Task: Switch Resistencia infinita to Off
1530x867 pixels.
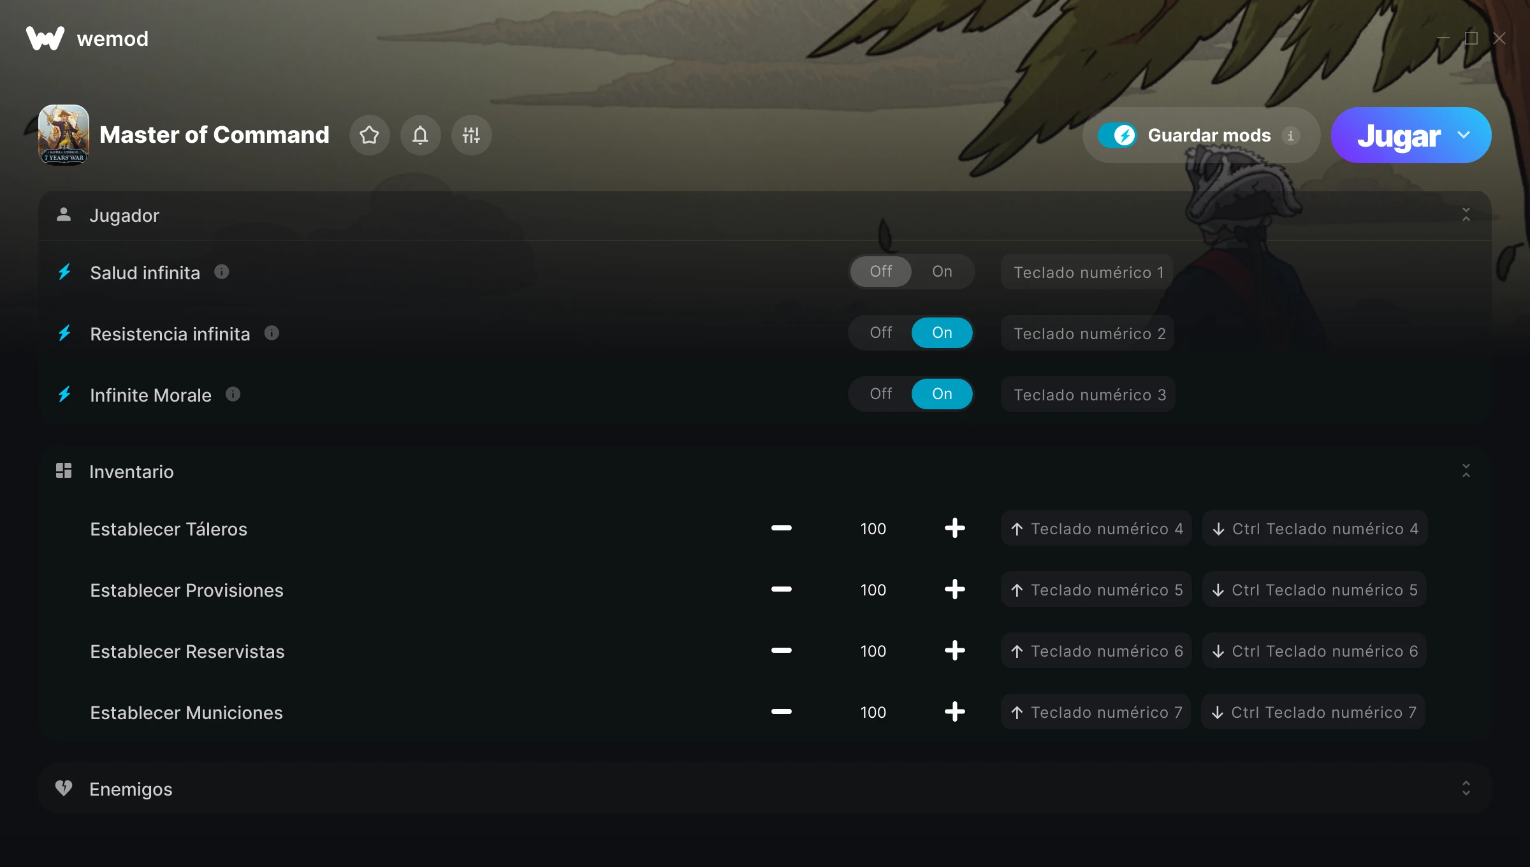Action: pos(880,333)
